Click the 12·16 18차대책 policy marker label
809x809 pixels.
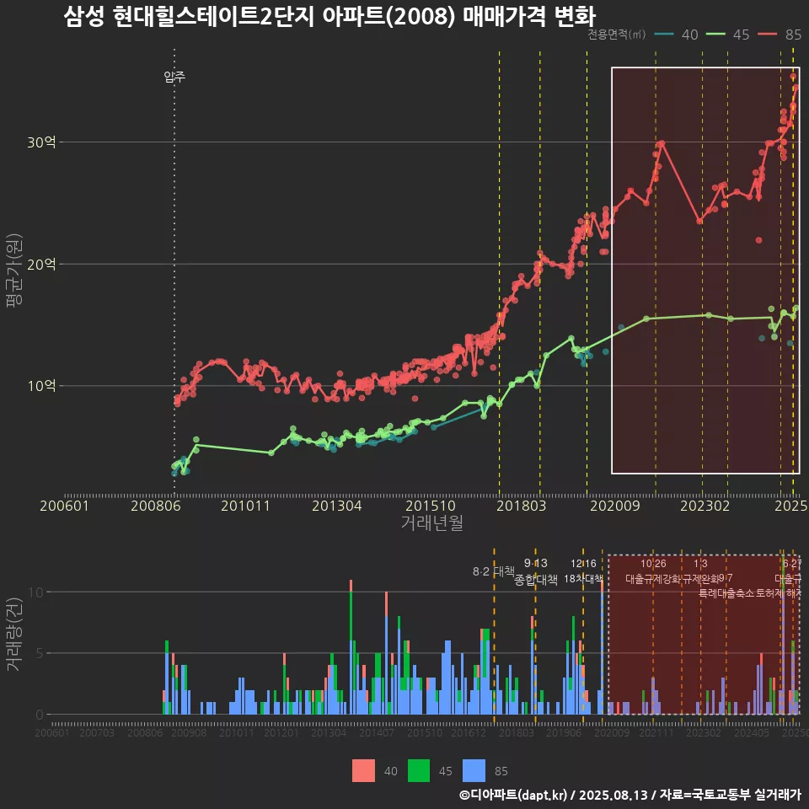(x=583, y=571)
